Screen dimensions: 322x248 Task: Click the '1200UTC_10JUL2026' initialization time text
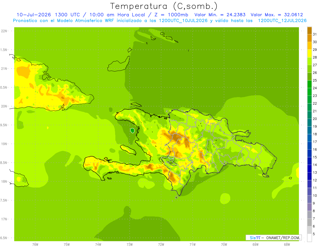pyautogui.click(x=183, y=21)
